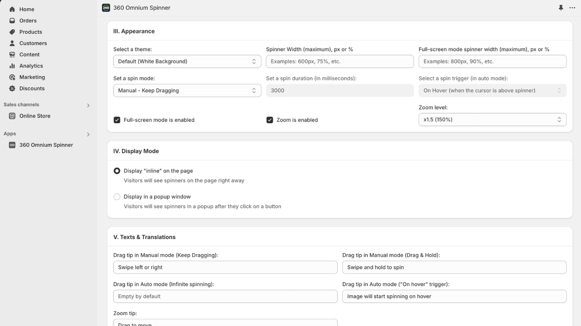
Task: Click the Online Store shop icon
Action: click(12, 116)
